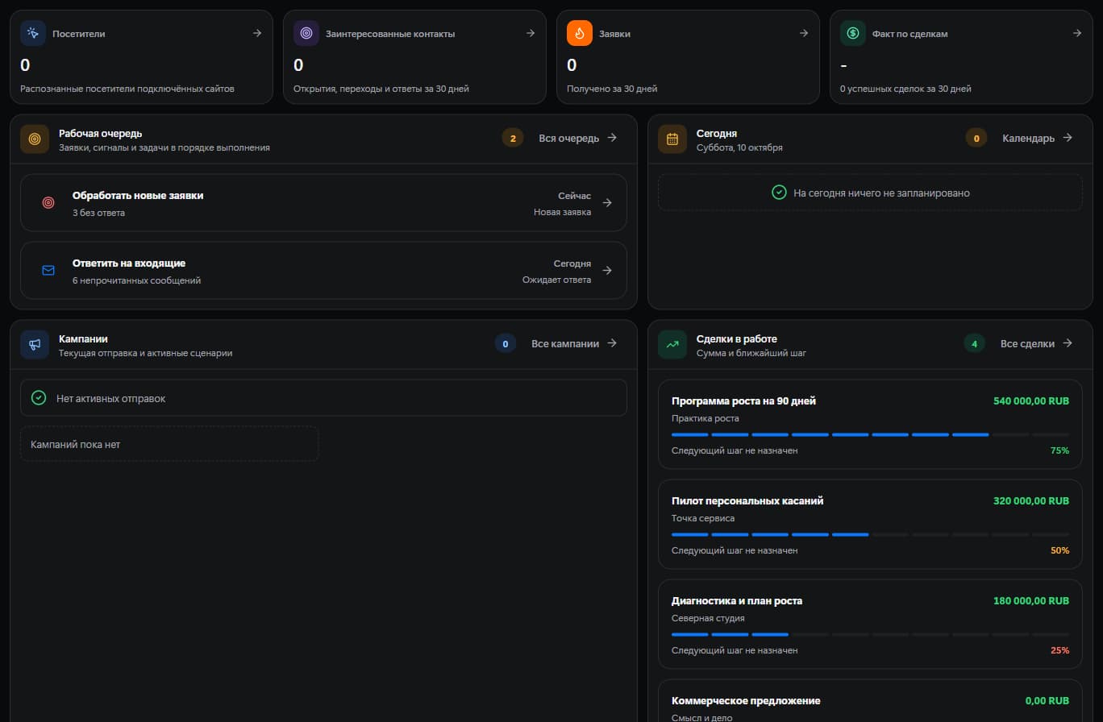Click the 75% progress value
Screen dimensions: 1103x722
click(x=1059, y=450)
